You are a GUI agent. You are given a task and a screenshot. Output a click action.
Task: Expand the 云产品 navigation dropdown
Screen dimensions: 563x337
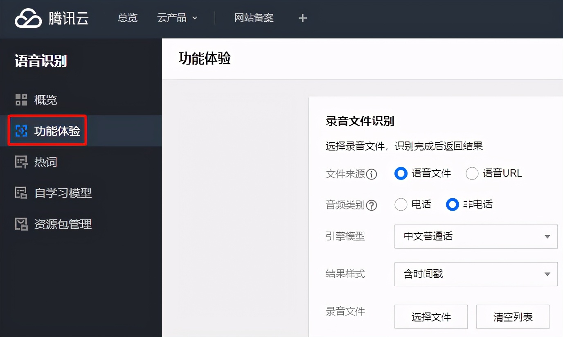pos(177,18)
